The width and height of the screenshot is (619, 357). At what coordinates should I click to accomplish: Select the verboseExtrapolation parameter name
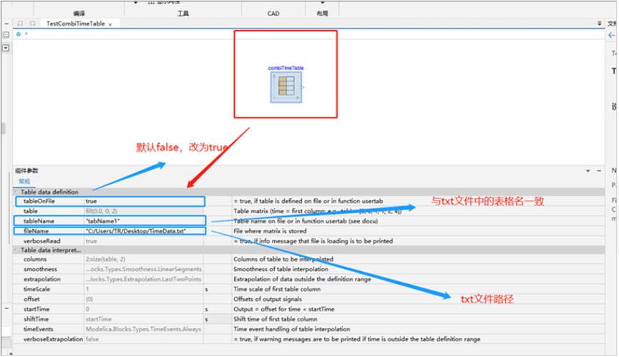pyautogui.click(x=53, y=339)
